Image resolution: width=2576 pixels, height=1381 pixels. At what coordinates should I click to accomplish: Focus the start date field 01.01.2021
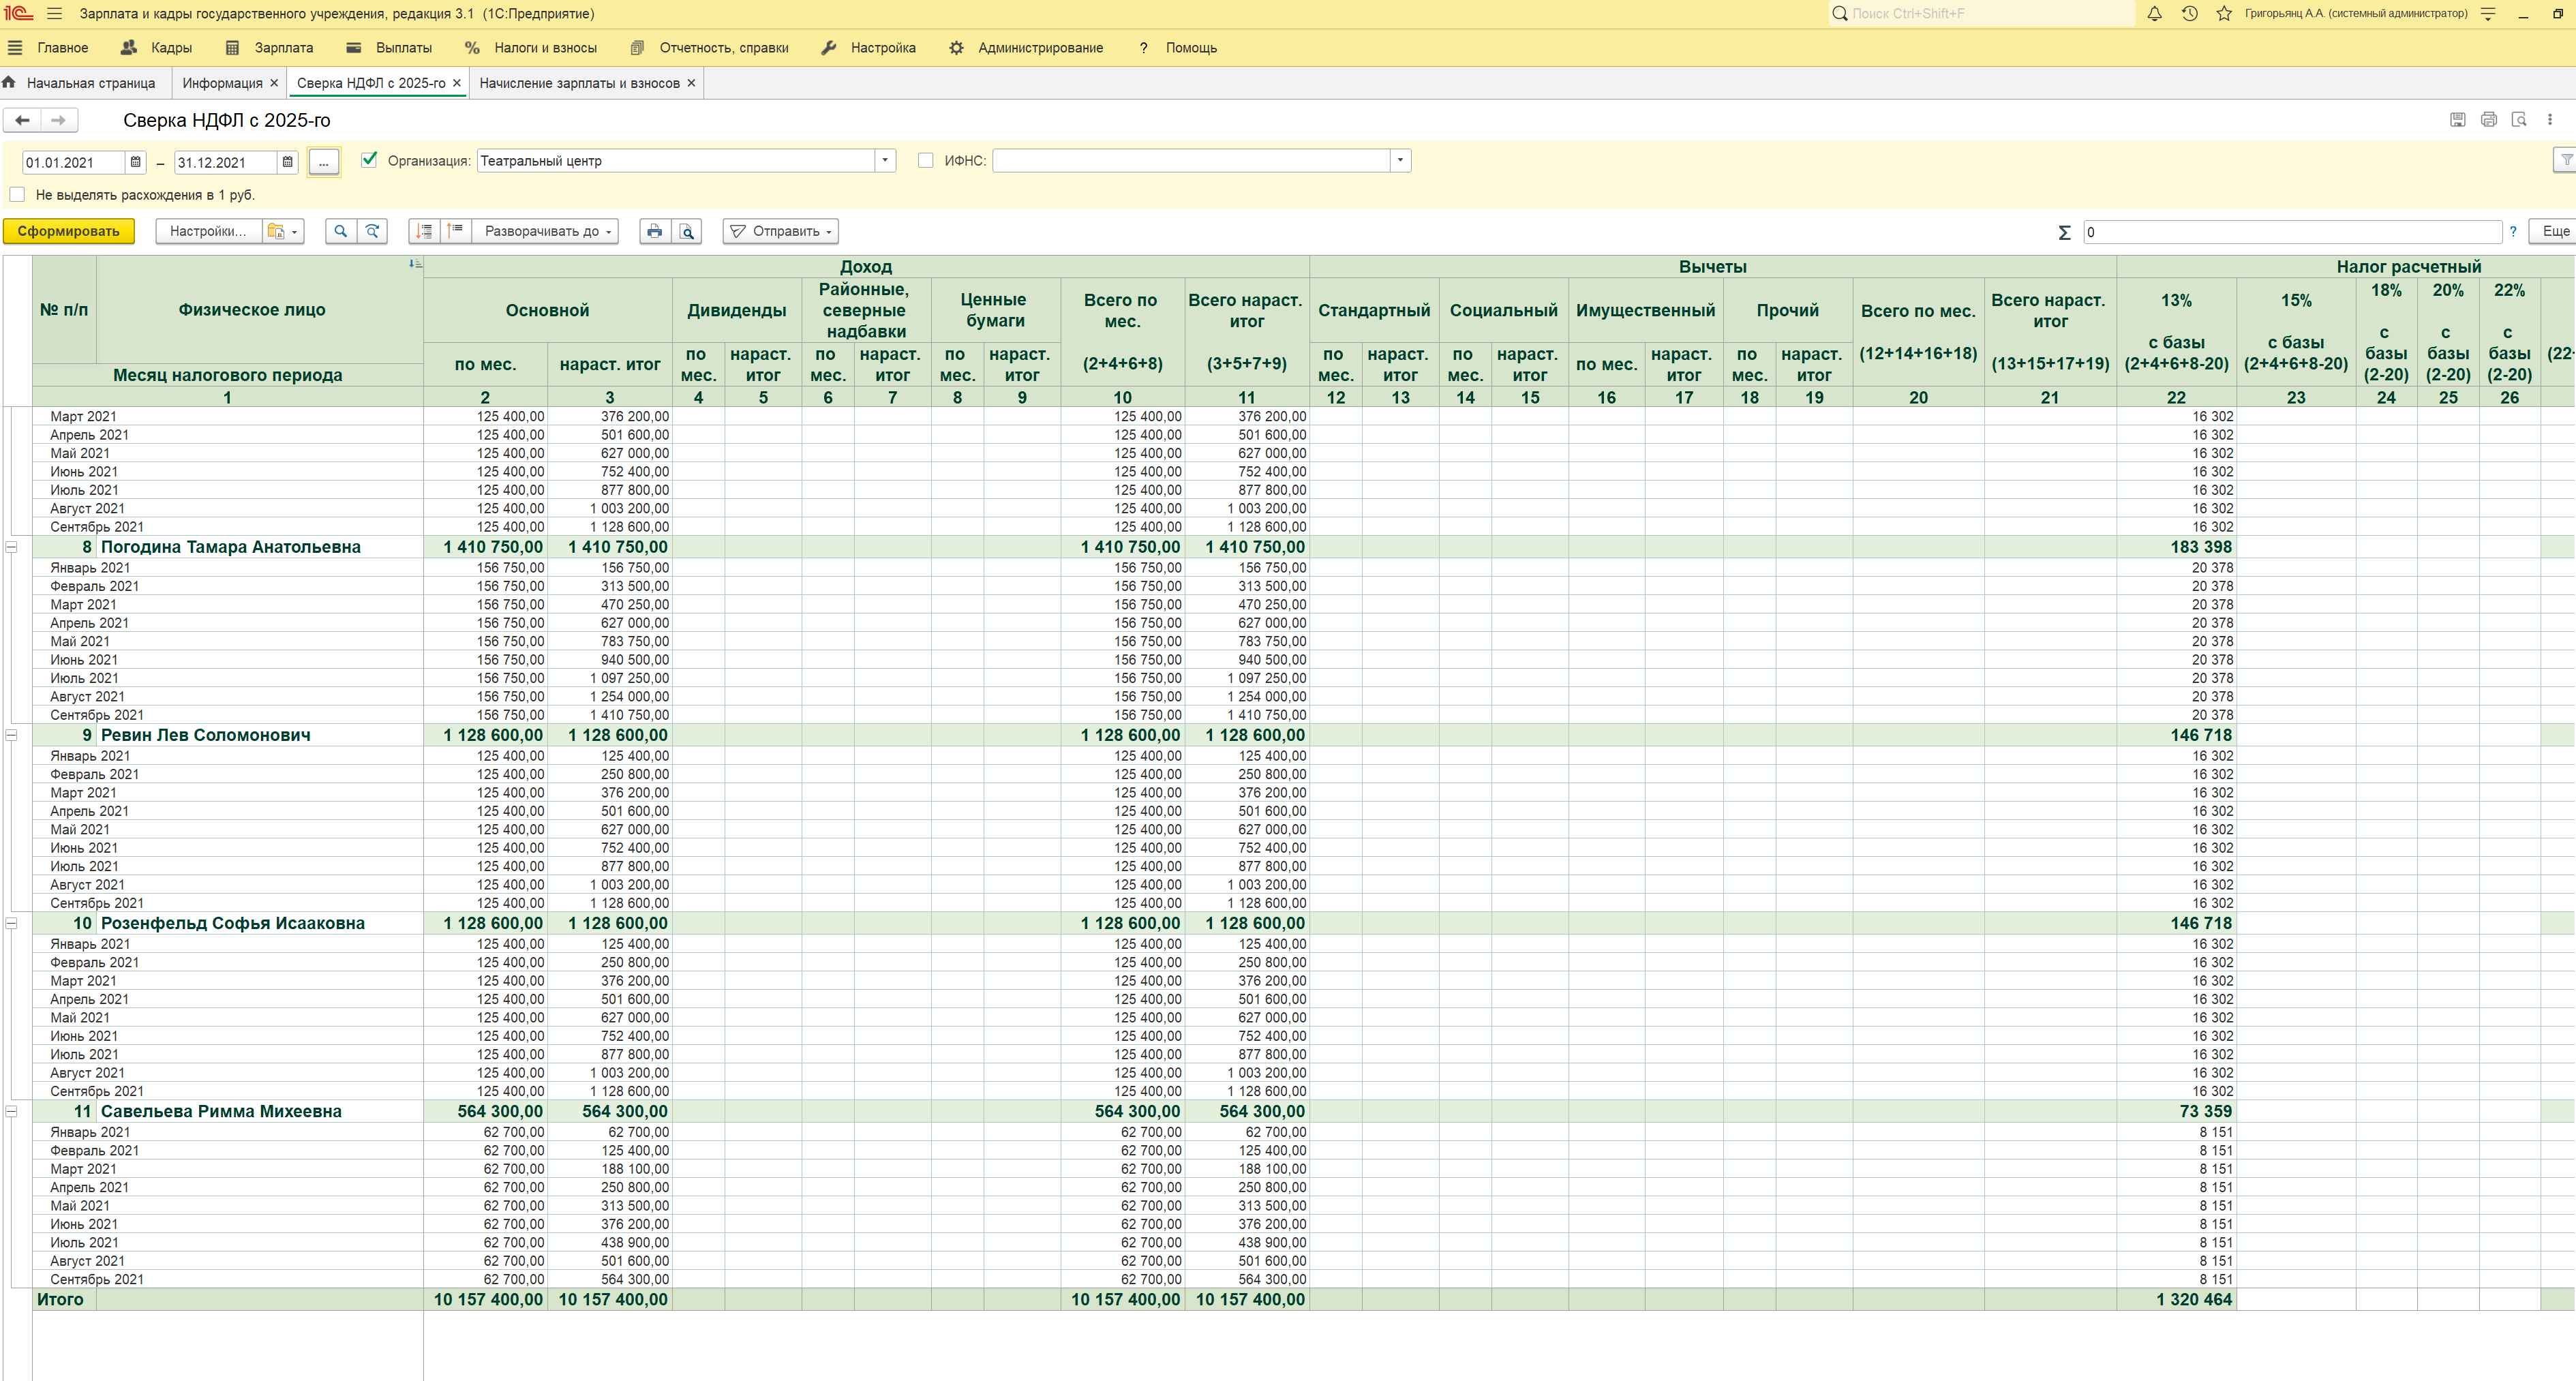[x=74, y=162]
